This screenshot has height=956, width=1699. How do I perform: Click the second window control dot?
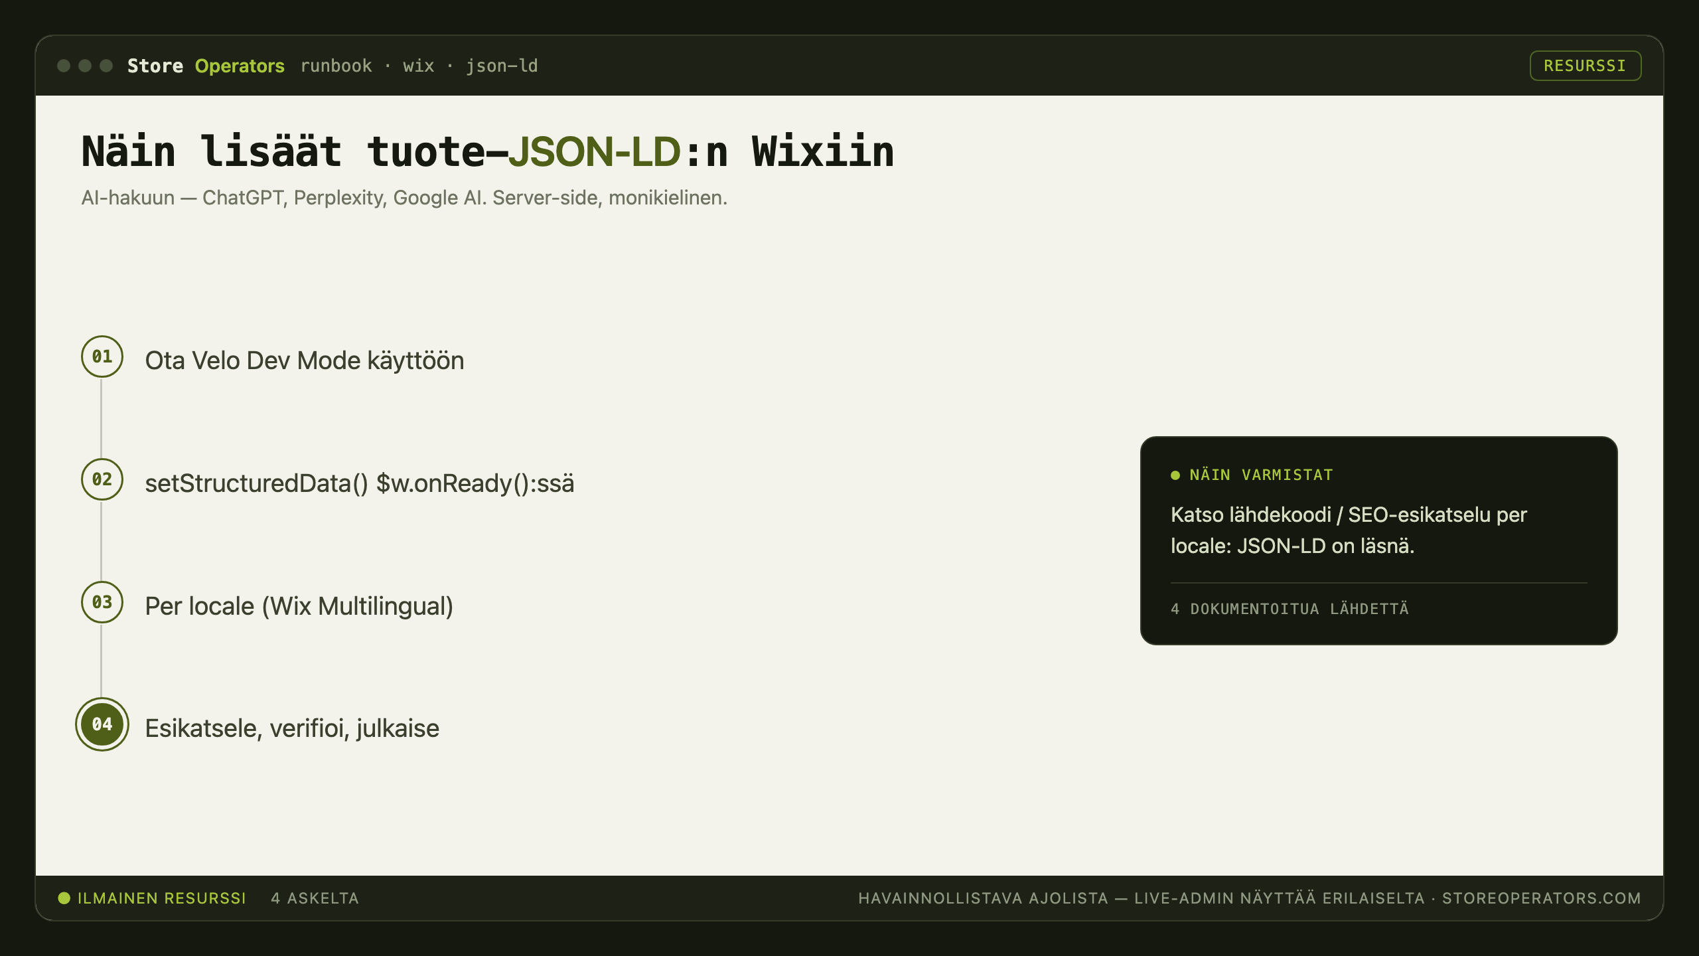click(x=85, y=66)
